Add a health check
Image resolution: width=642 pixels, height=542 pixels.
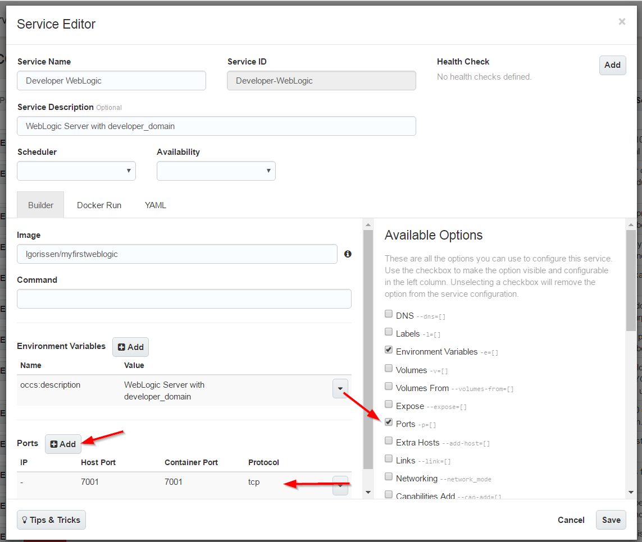(612, 65)
